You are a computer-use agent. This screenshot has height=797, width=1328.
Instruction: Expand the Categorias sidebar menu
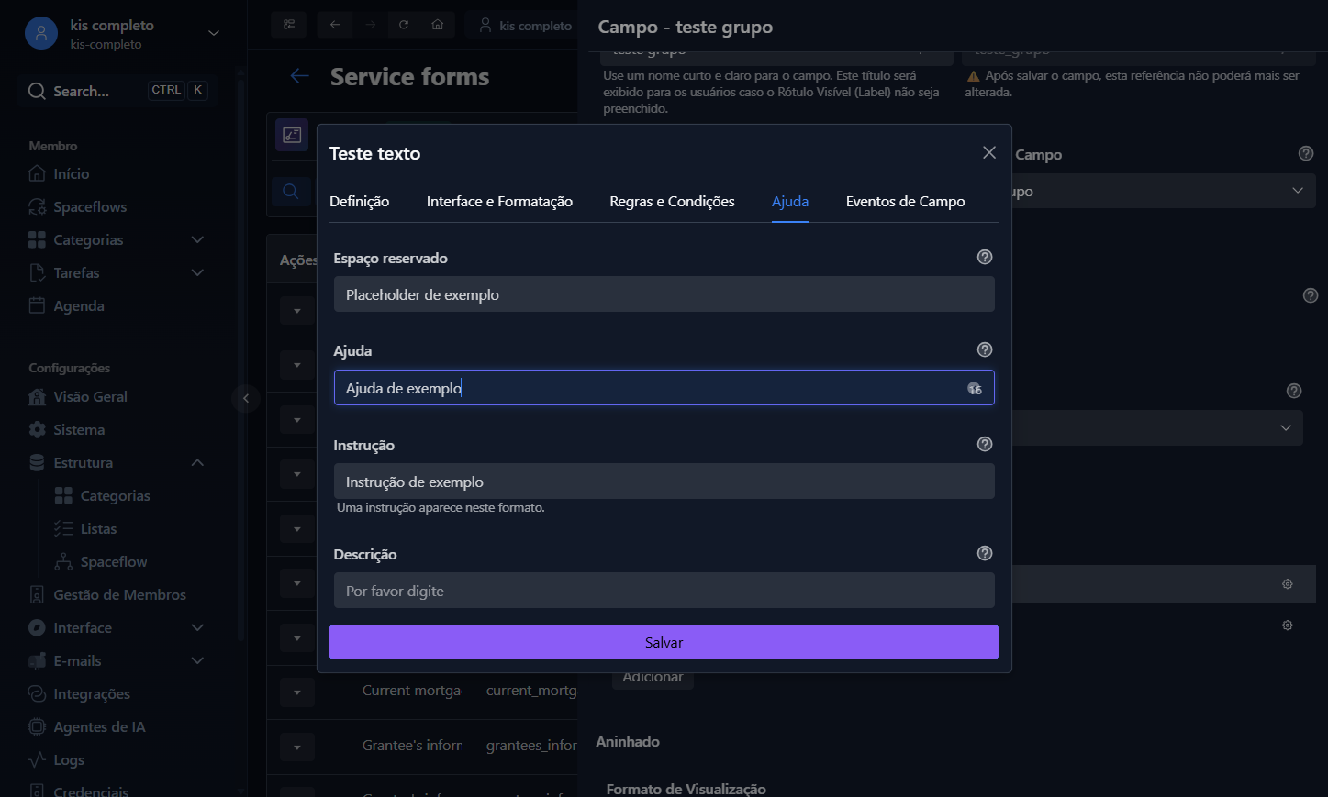pyautogui.click(x=197, y=239)
